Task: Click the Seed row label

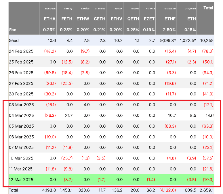Action: [x=14, y=41]
